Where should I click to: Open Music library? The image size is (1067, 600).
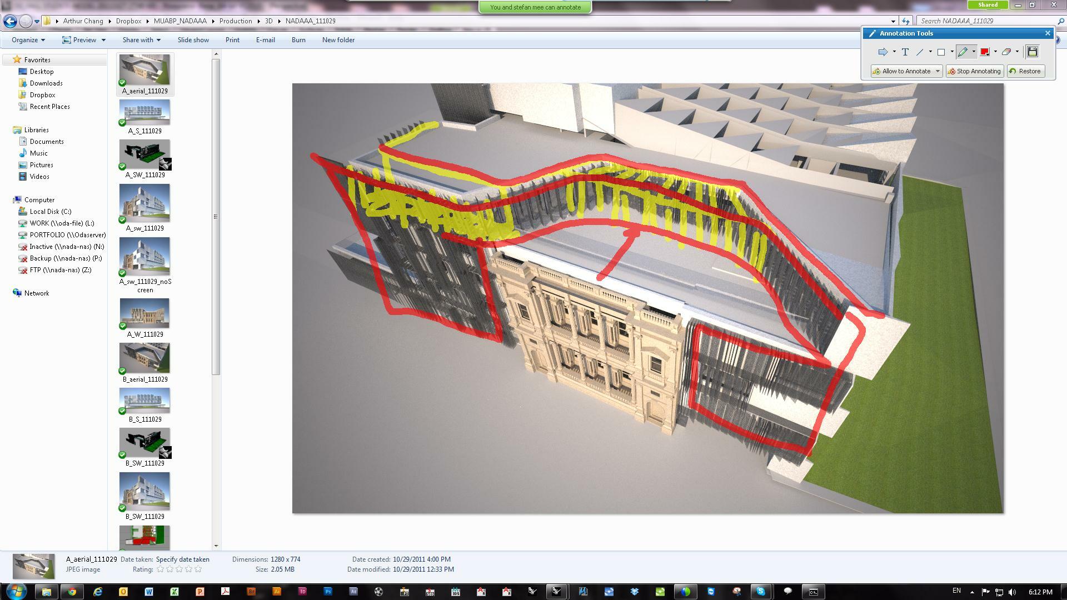click(x=38, y=153)
